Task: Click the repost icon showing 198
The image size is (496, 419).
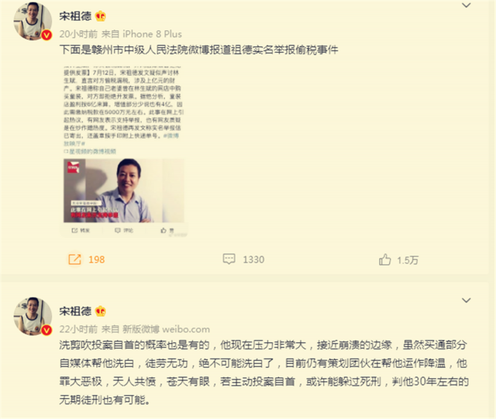Action: click(x=75, y=259)
